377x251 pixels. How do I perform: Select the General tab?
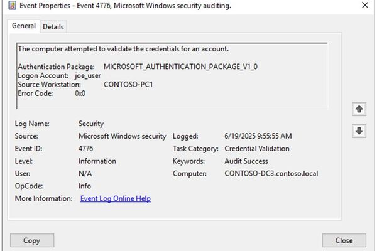tap(24, 26)
